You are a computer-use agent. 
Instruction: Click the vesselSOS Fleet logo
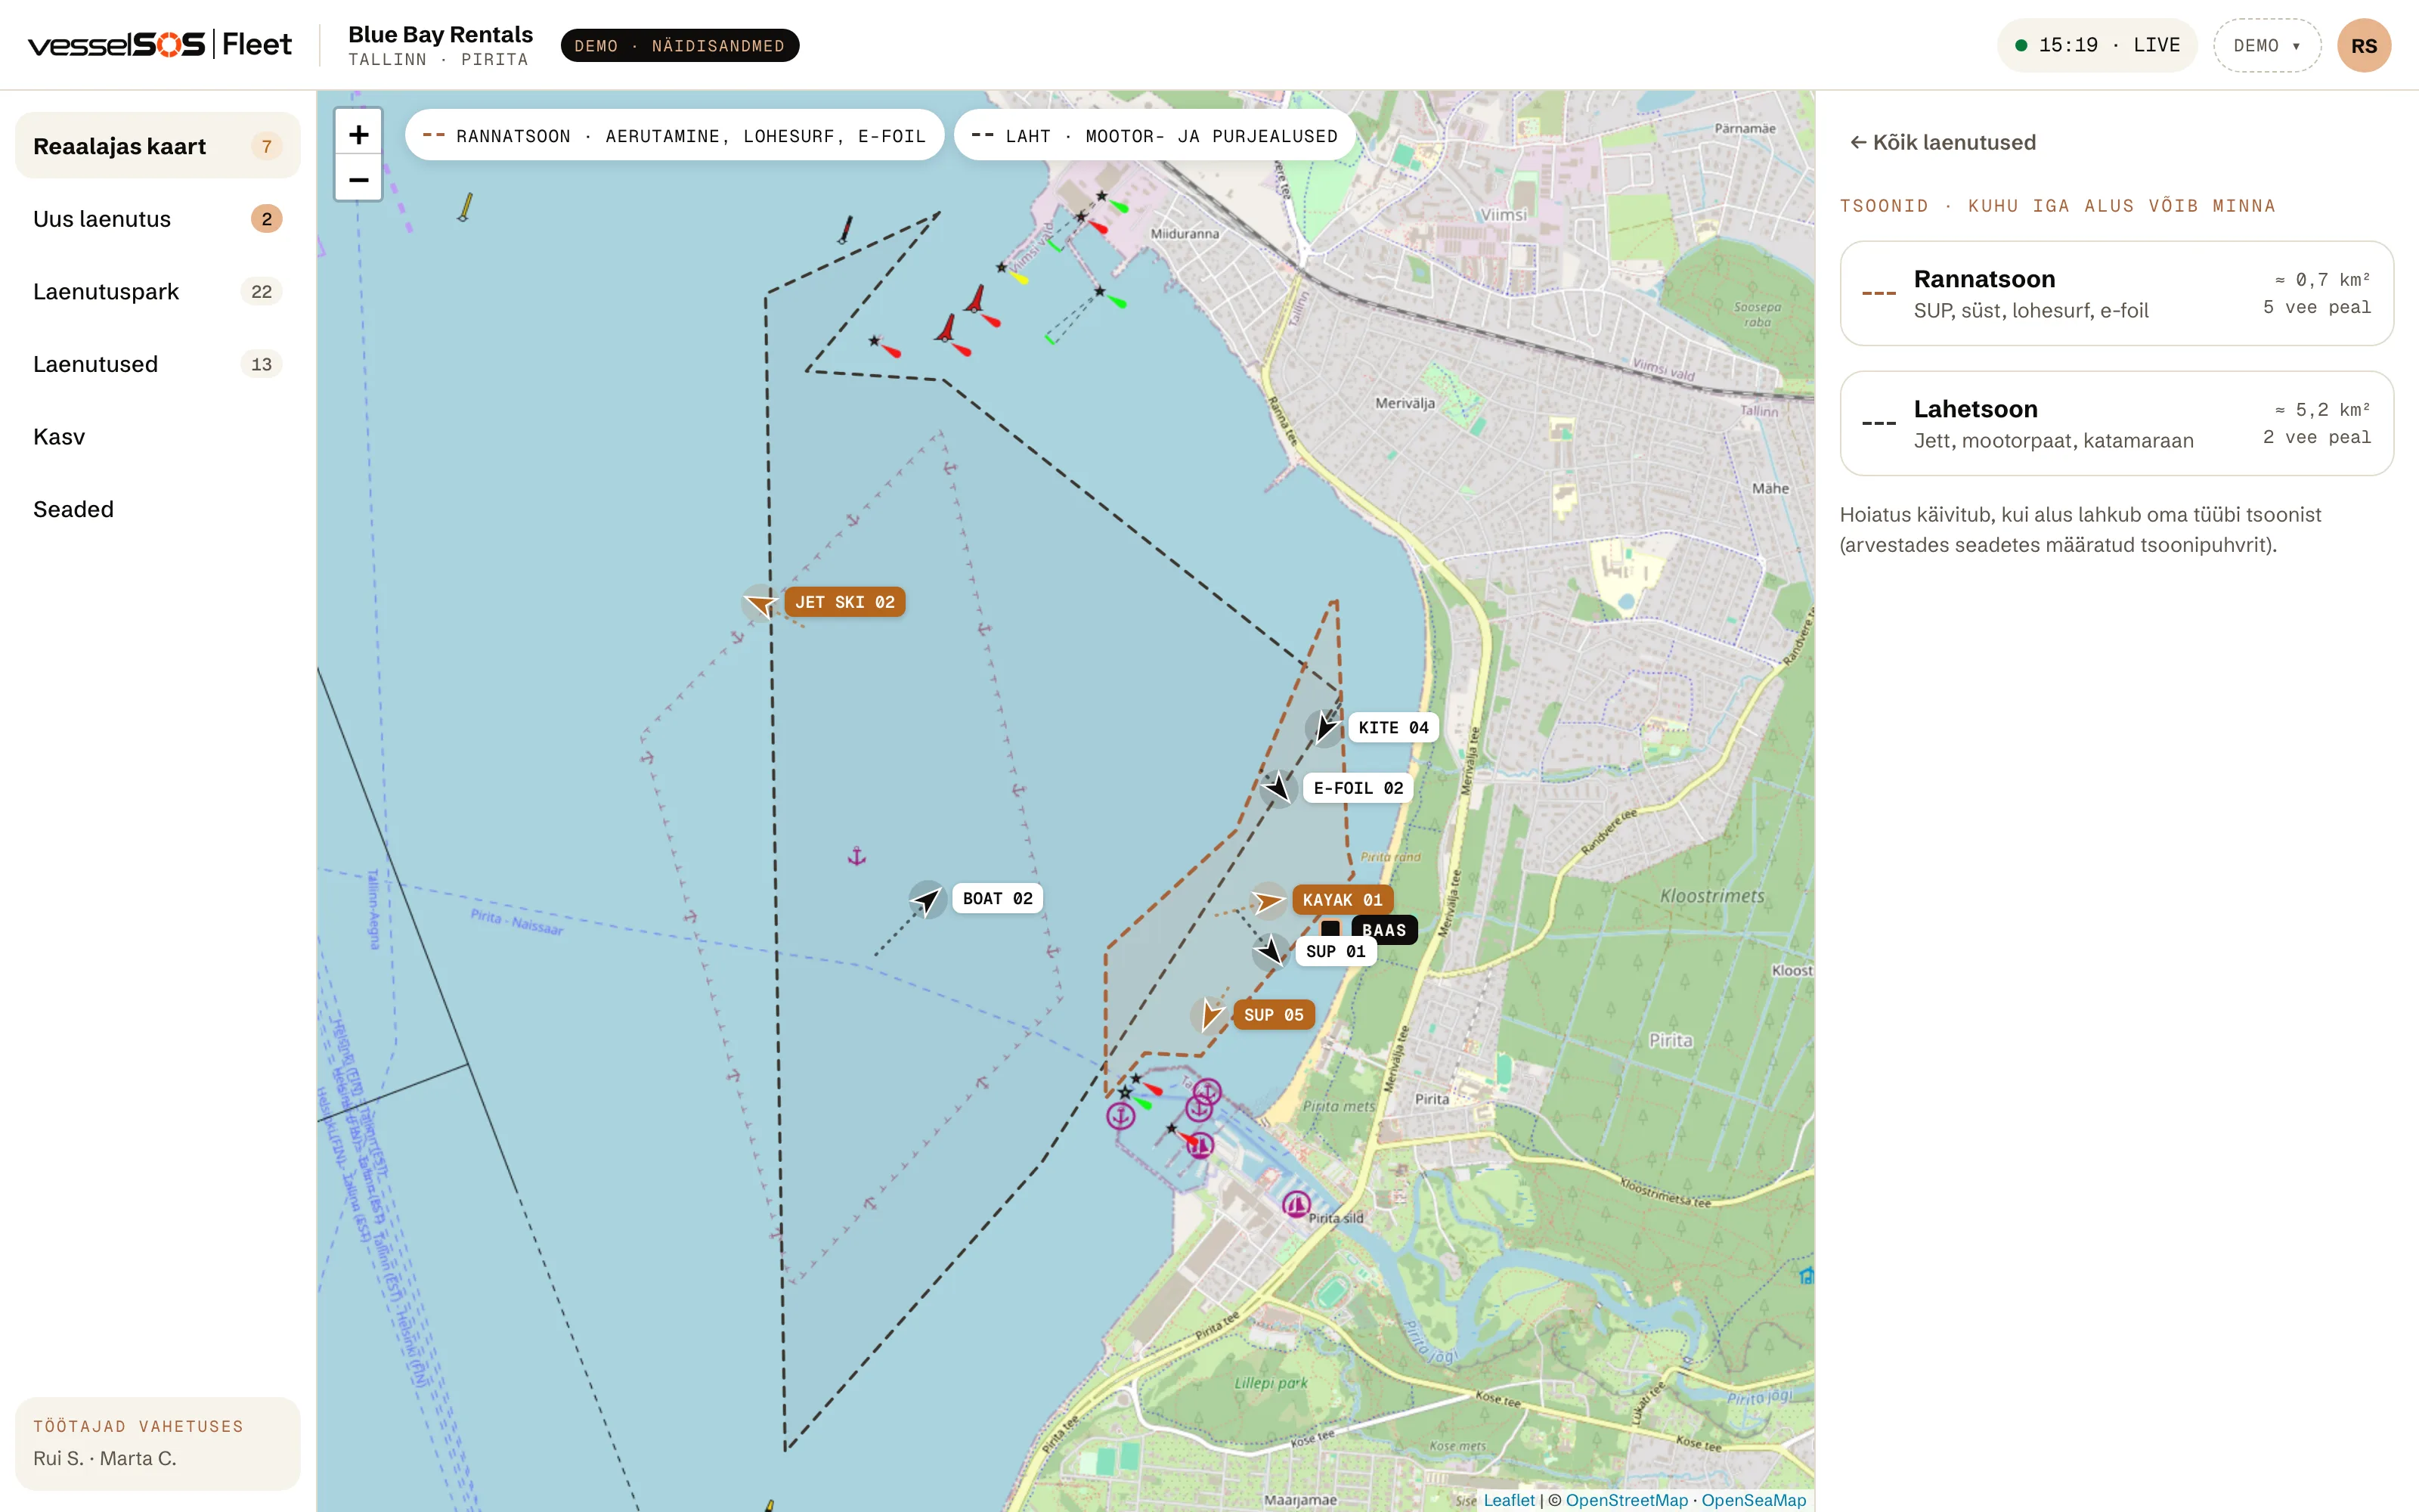tap(160, 45)
